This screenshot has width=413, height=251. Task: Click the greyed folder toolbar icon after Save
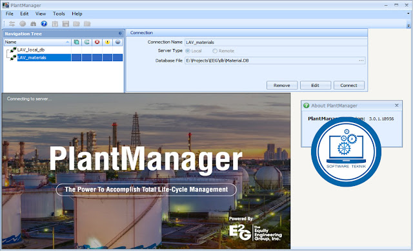tap(76, 24)
